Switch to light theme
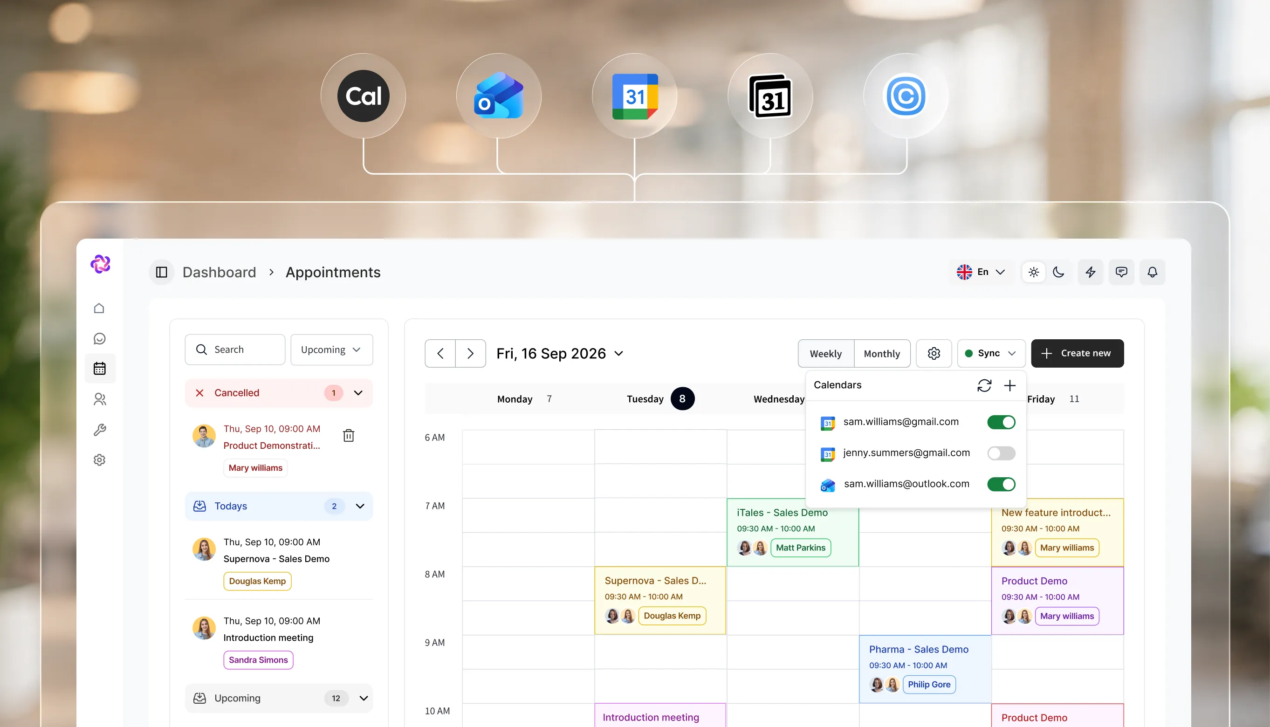 (x=1033, y=272)
